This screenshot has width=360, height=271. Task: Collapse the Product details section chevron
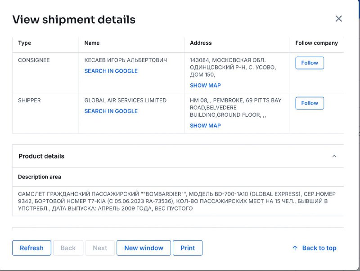334,156
